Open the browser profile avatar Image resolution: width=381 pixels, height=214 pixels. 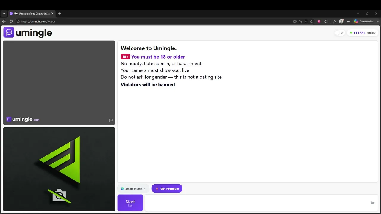pyautogui.click(x=341, y=21)
